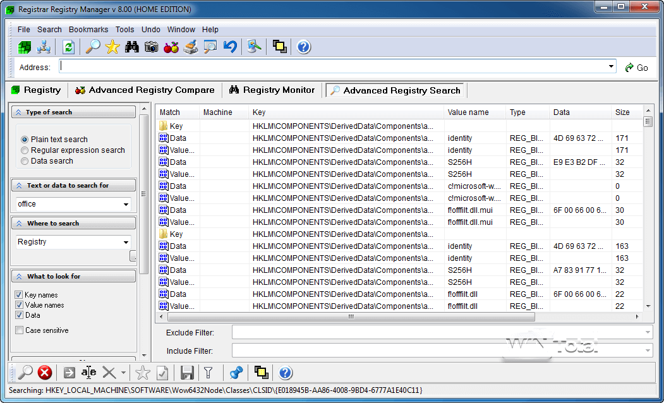The width and height of the screenshot is (664, 403).
Task: Sort results by the Value name column header
Action: [468, 112]
